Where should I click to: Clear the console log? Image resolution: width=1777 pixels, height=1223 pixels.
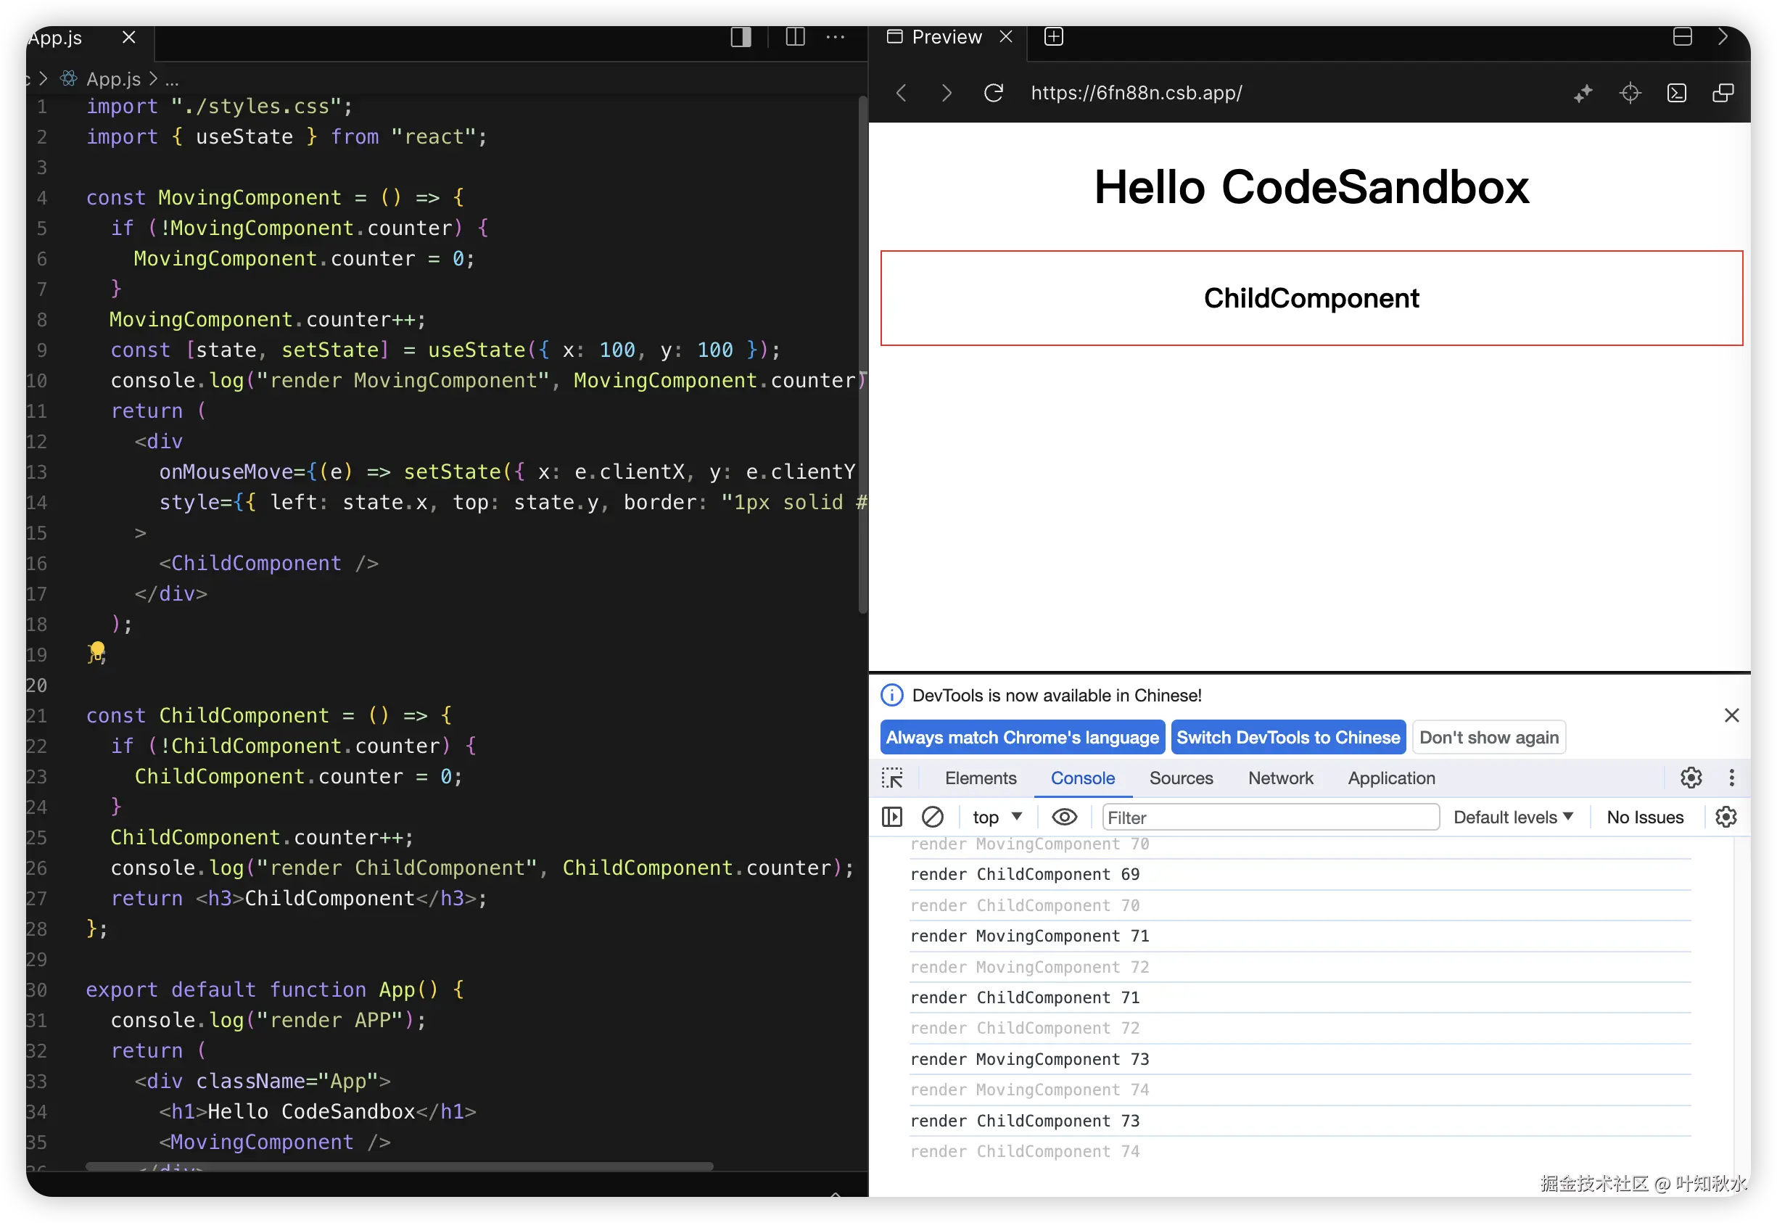[x=932, y=817]
